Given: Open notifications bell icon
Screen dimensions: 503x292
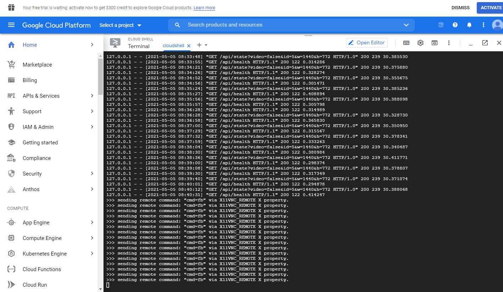Looking at the screenshot, I should (469, 25).
